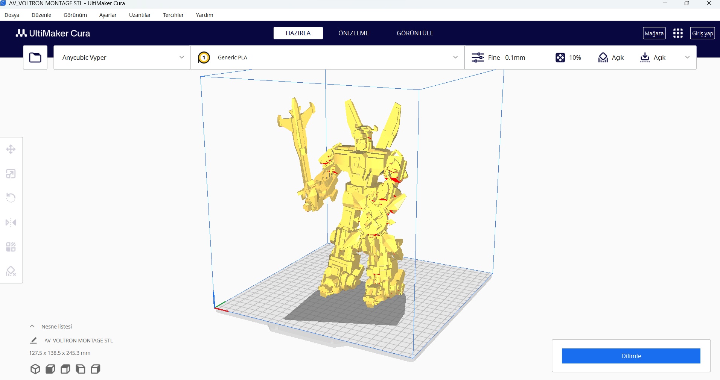
Task: Open the Tercihler menu
Action: pyautogui.click(x=174, y=15)
